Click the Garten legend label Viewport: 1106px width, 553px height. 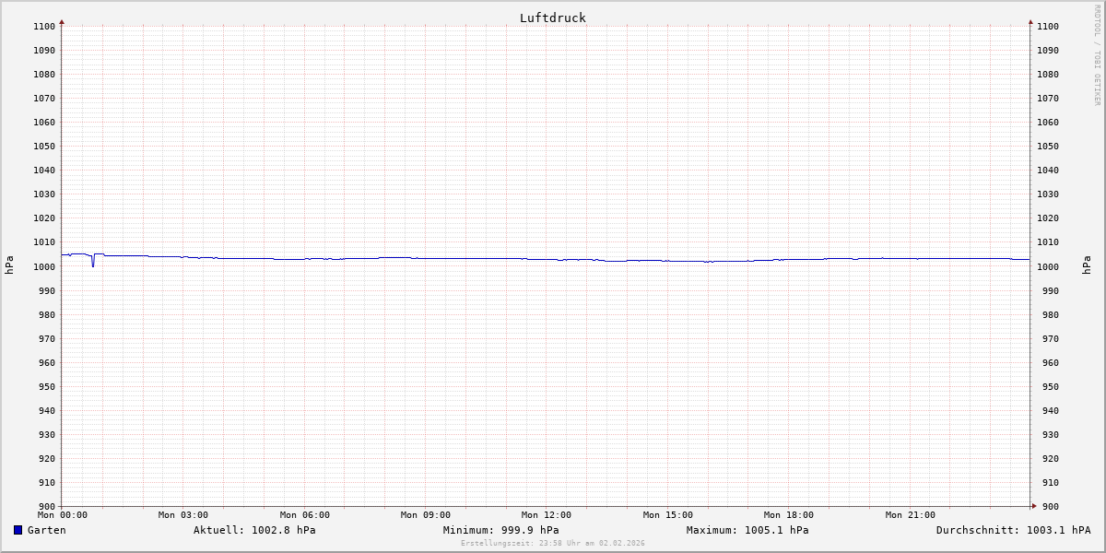point(46,530)
